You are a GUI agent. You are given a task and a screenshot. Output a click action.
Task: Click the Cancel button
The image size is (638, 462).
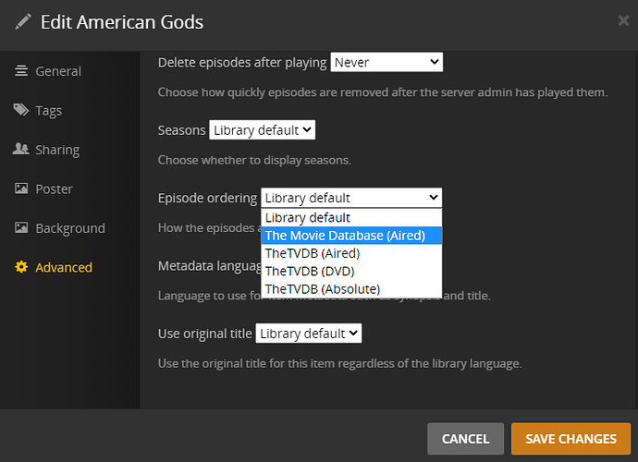click(x=465, y=439)
